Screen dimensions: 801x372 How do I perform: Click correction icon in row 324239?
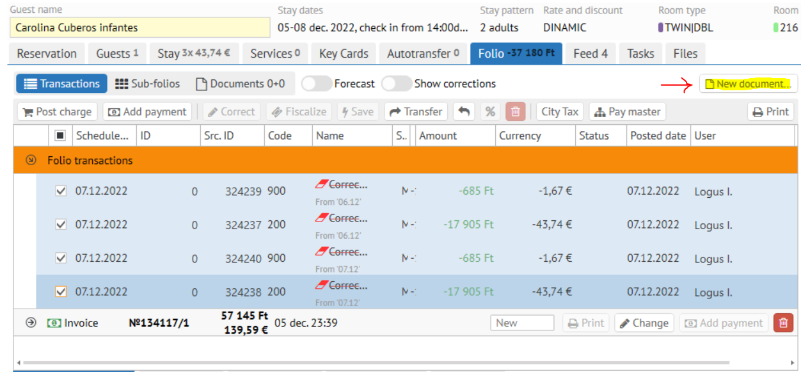[322, 184]
